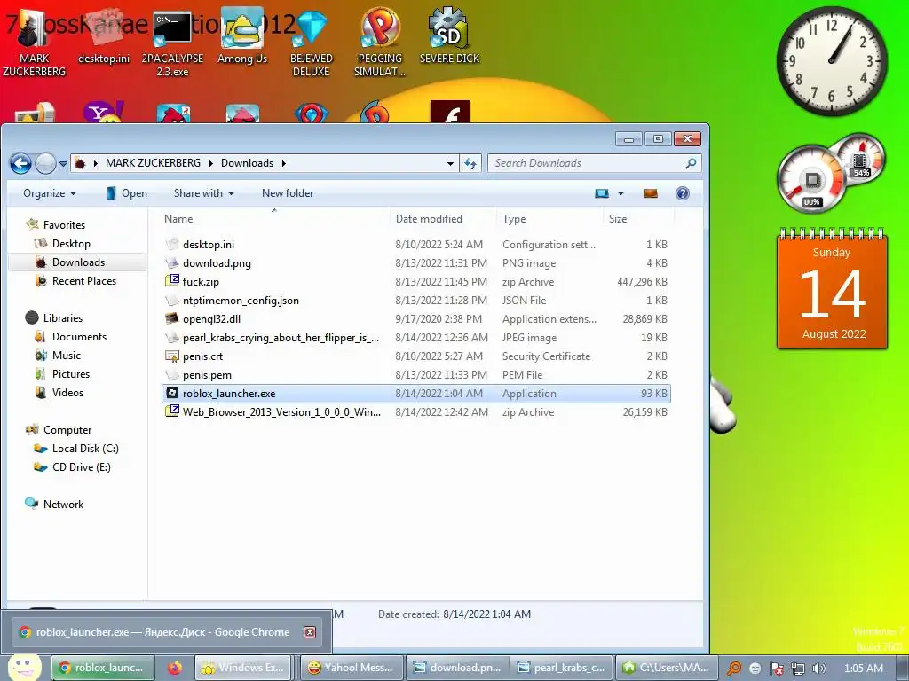909x681 pixels.
Task: Close the Chrome taskbar preview thumbnail
Action: tap(310, 631)
